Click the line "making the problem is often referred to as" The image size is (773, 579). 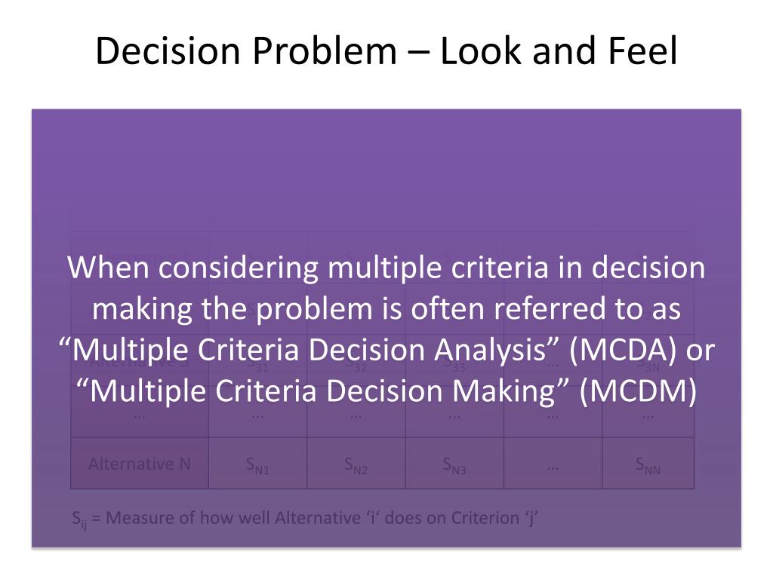tap(386, 309)
